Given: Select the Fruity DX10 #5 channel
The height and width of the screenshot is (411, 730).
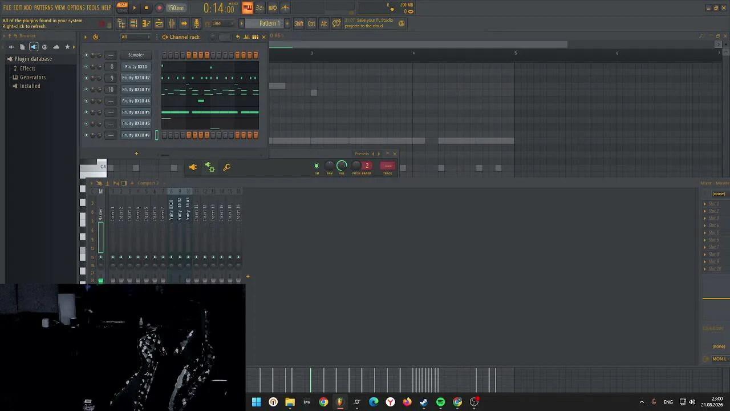Looking at the screenshot, I should (136, 112).
